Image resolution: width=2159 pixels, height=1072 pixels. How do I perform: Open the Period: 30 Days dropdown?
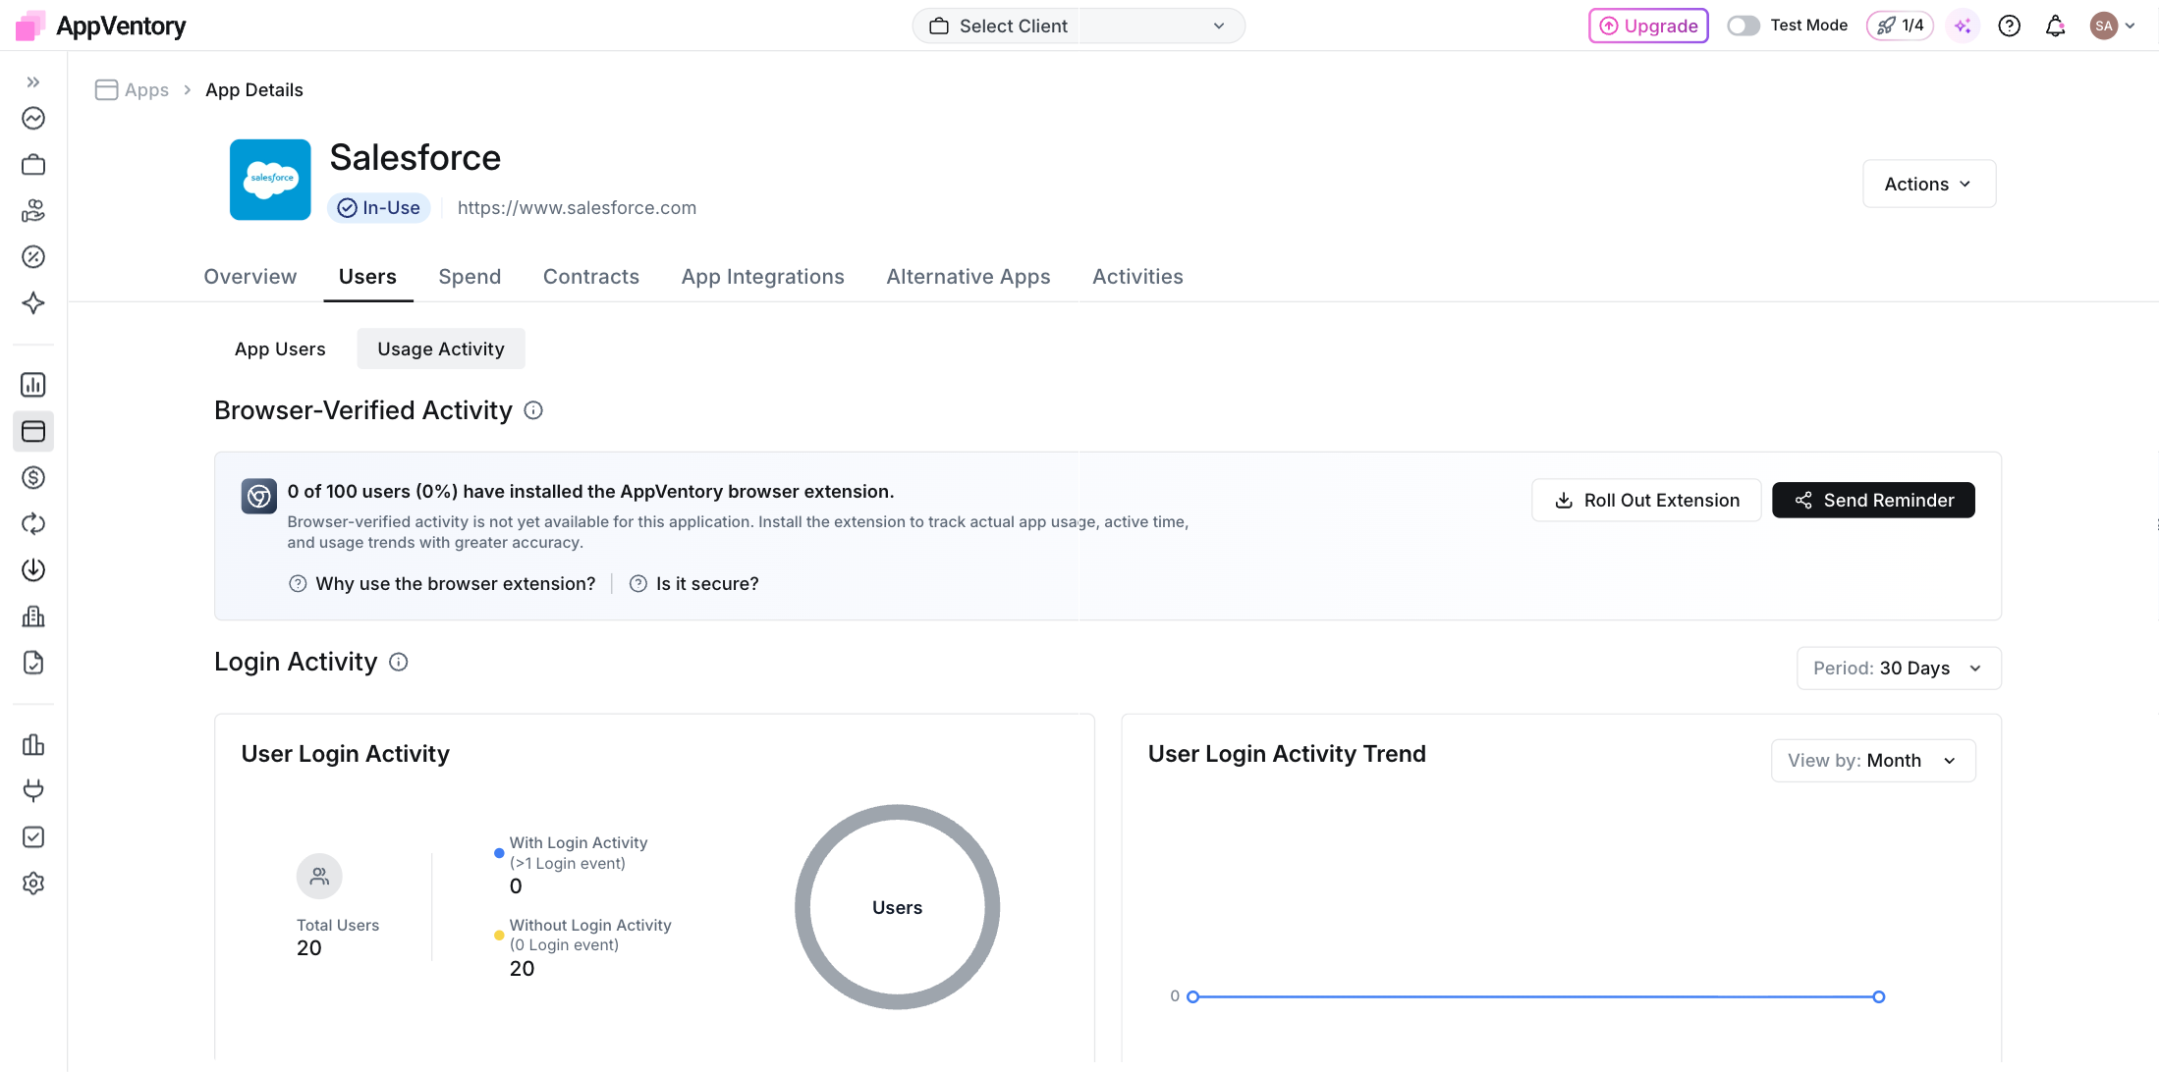[1899, 669]
